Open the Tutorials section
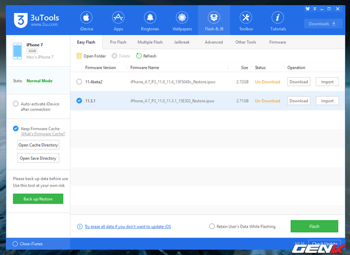The height and width of the screenshot is (255, 350). [x=278, y=21]
